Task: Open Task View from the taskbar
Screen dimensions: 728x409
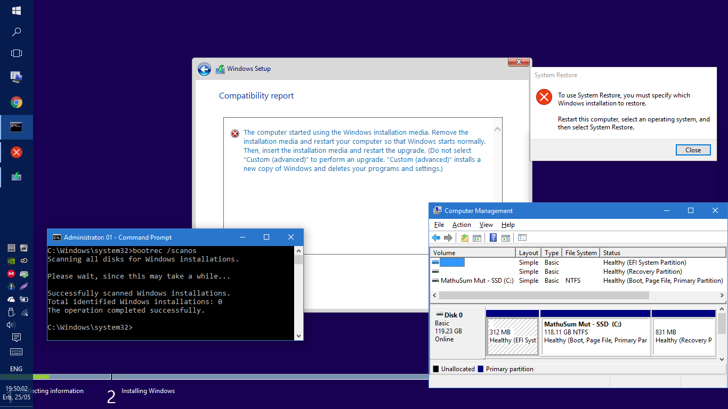Action: coord(17,53)
